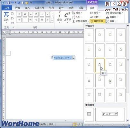
Task: Select the 专业型 professional format icon
Action: click(12, 13)
